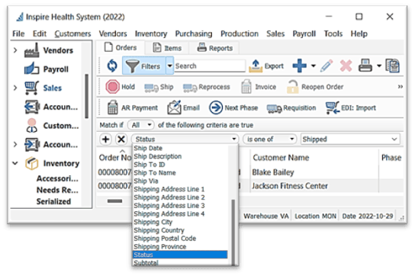
Task: Select the Payroll icon in sidebar
Action: 32,69
